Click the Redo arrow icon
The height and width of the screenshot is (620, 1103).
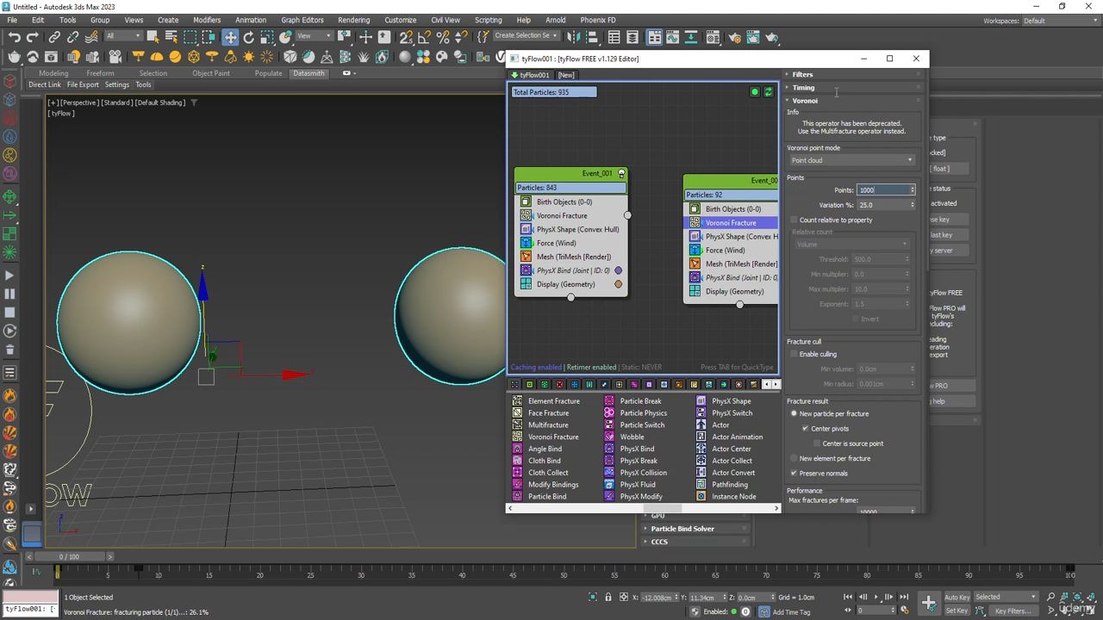[x=33, y=37]
